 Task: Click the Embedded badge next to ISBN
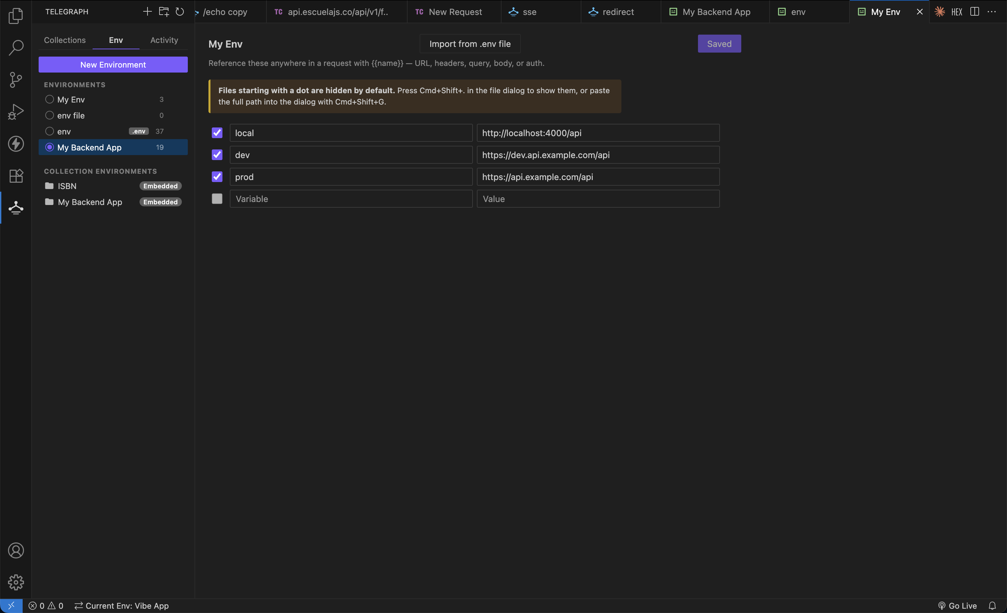161,186
